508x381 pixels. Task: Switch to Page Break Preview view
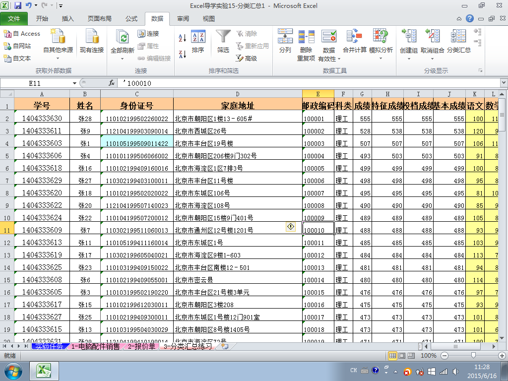410,356
